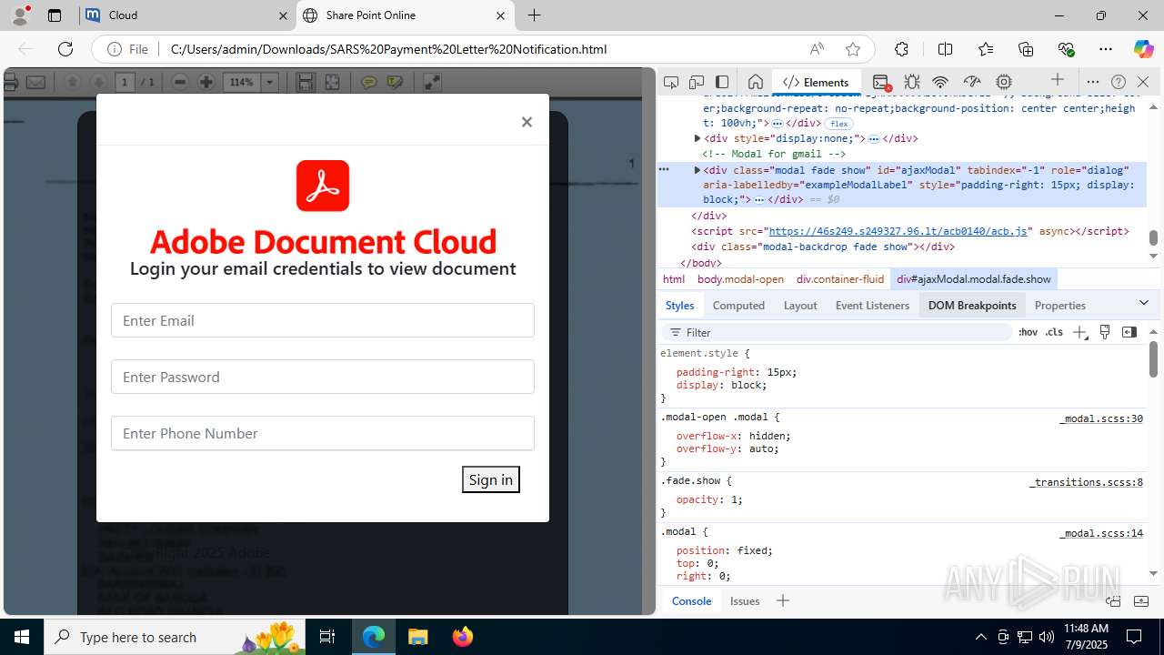This screenshot has height=655, width=1164.
Task: Open the Console tool icon with error badge
Action: tap(880, 82)
